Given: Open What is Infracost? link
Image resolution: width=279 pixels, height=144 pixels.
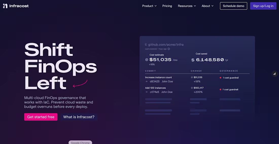Looking at the screenshot, I should [79, 117].
